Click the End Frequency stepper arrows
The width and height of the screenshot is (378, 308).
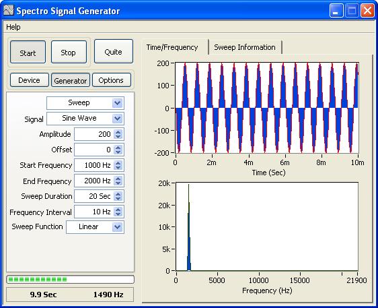118,181
